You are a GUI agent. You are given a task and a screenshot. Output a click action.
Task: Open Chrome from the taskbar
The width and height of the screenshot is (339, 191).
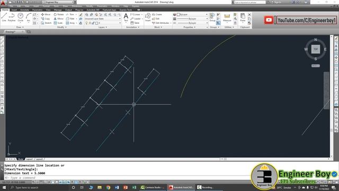point(108,187)
